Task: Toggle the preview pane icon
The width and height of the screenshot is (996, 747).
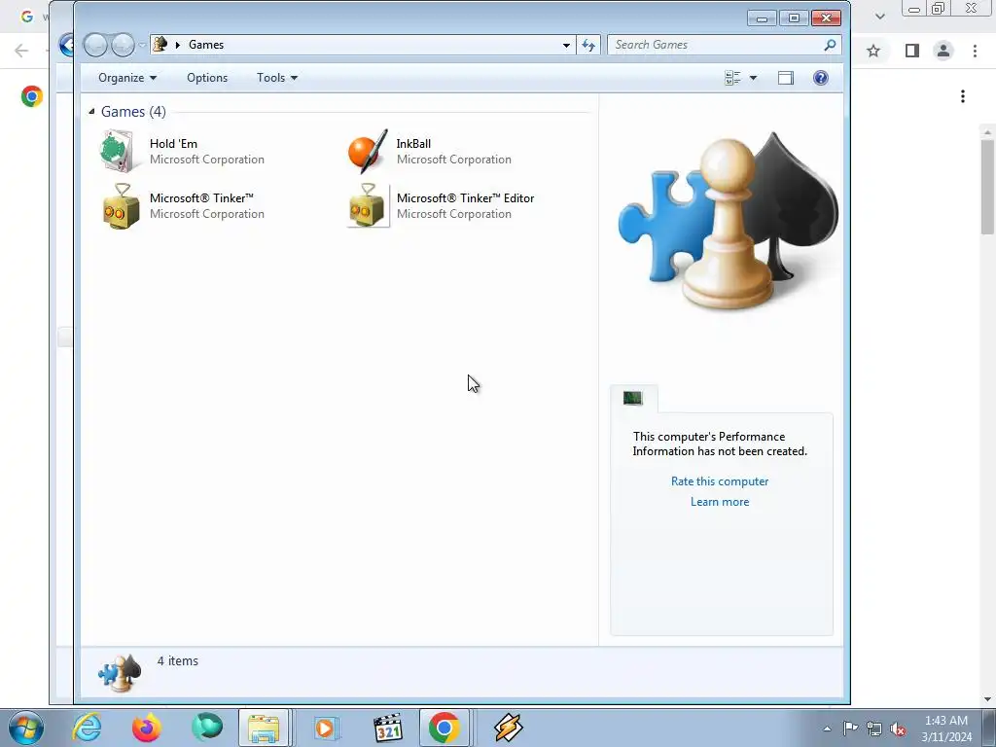Action: 786,78
